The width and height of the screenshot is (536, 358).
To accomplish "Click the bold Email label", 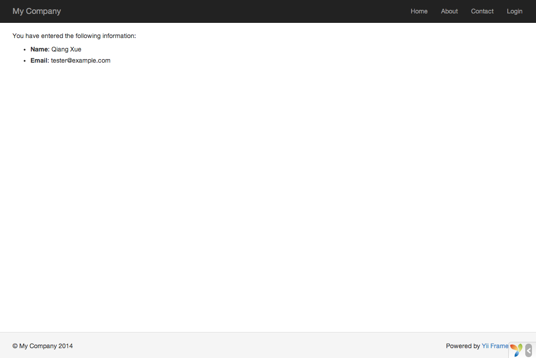I will click(39, 60).
